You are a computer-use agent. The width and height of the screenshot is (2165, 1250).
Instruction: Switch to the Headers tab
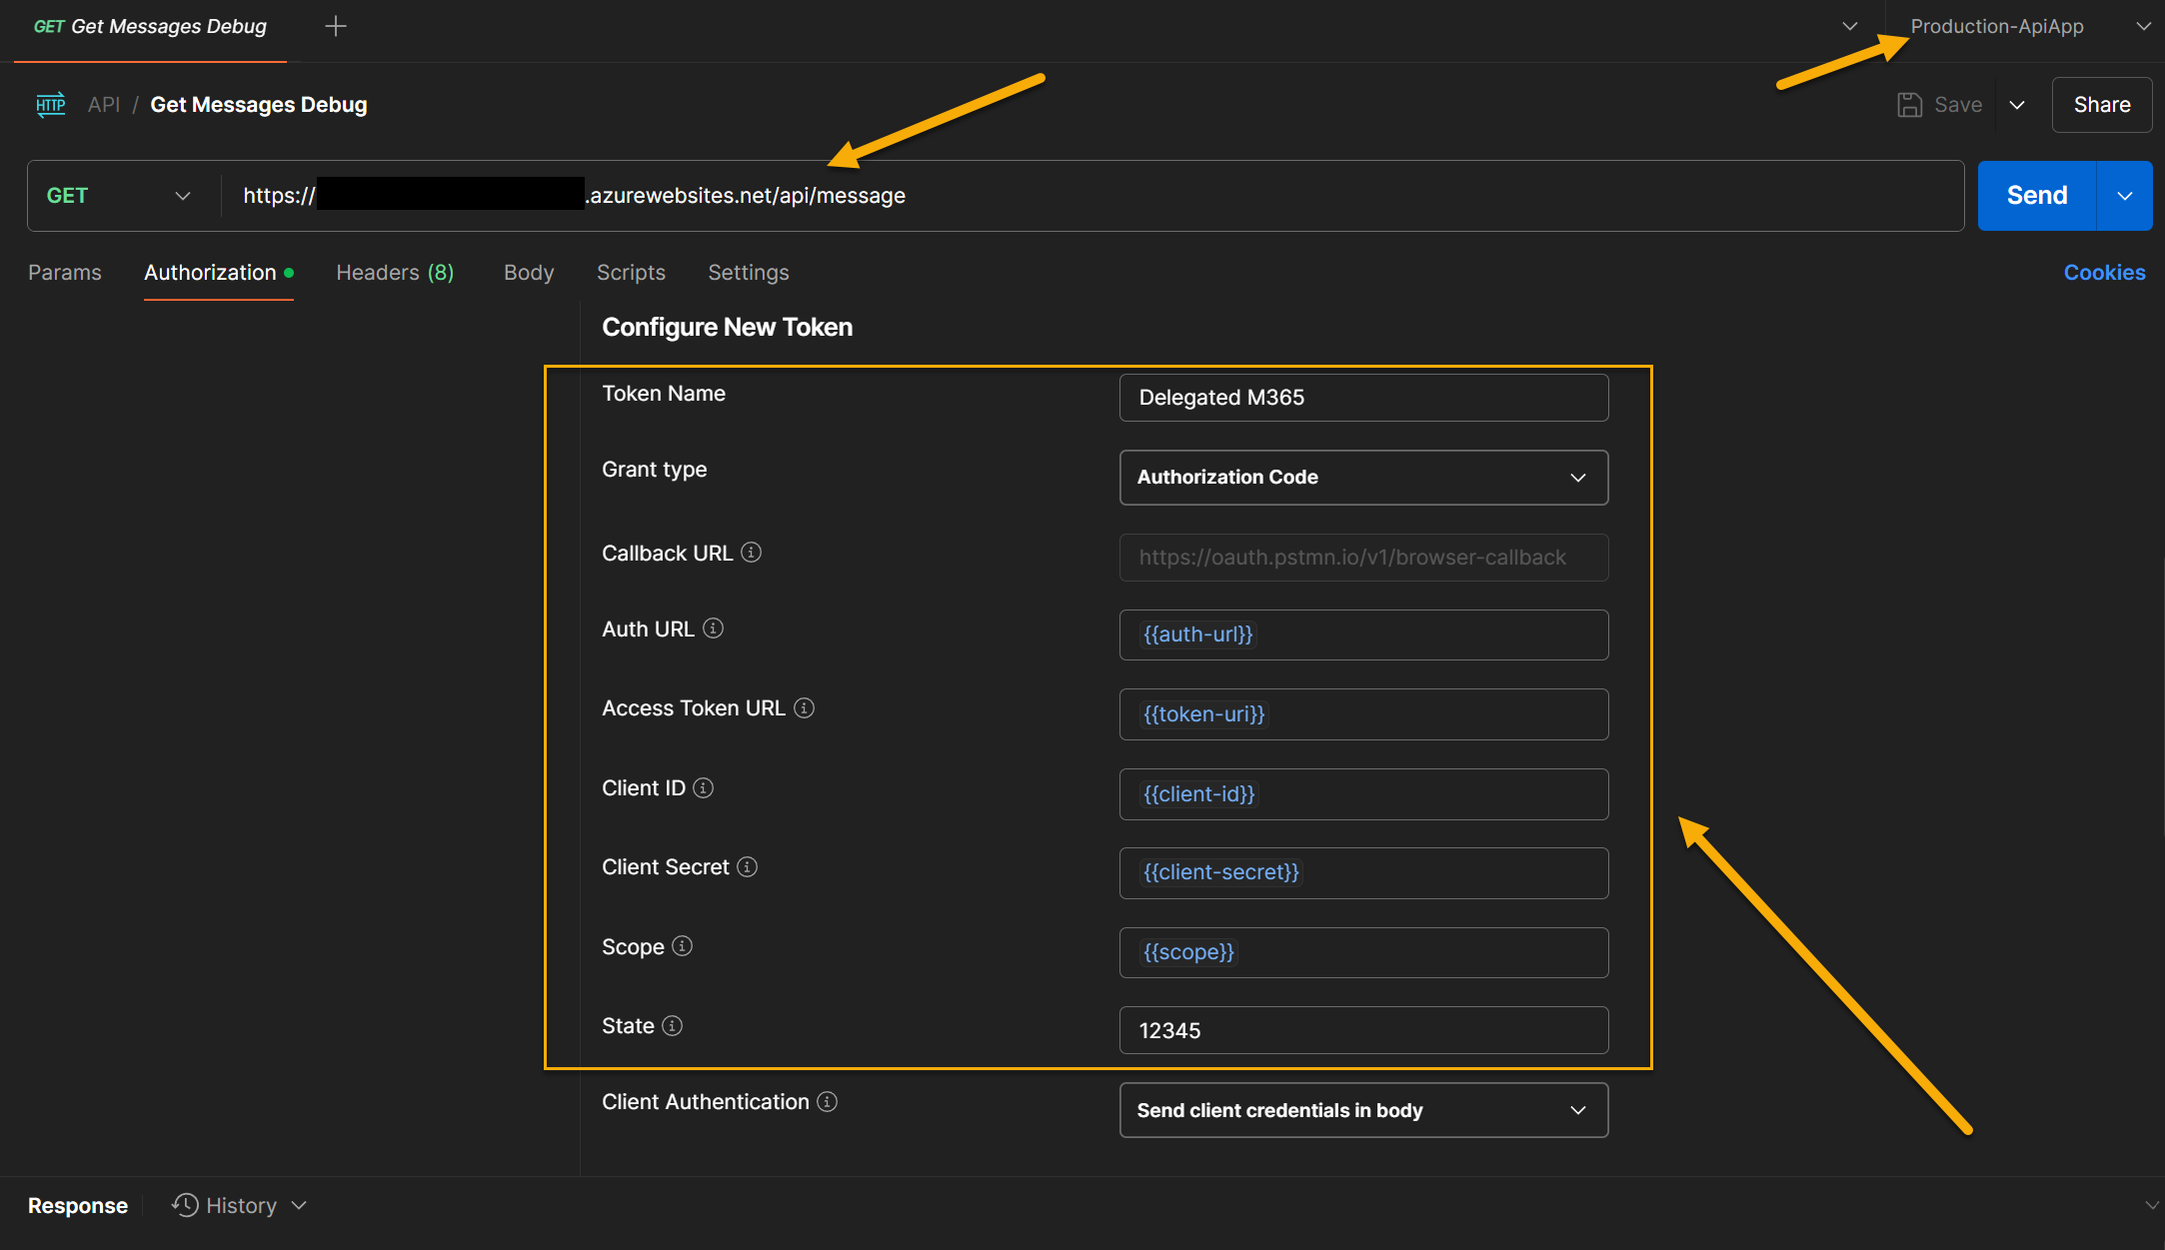coord(394,272)
